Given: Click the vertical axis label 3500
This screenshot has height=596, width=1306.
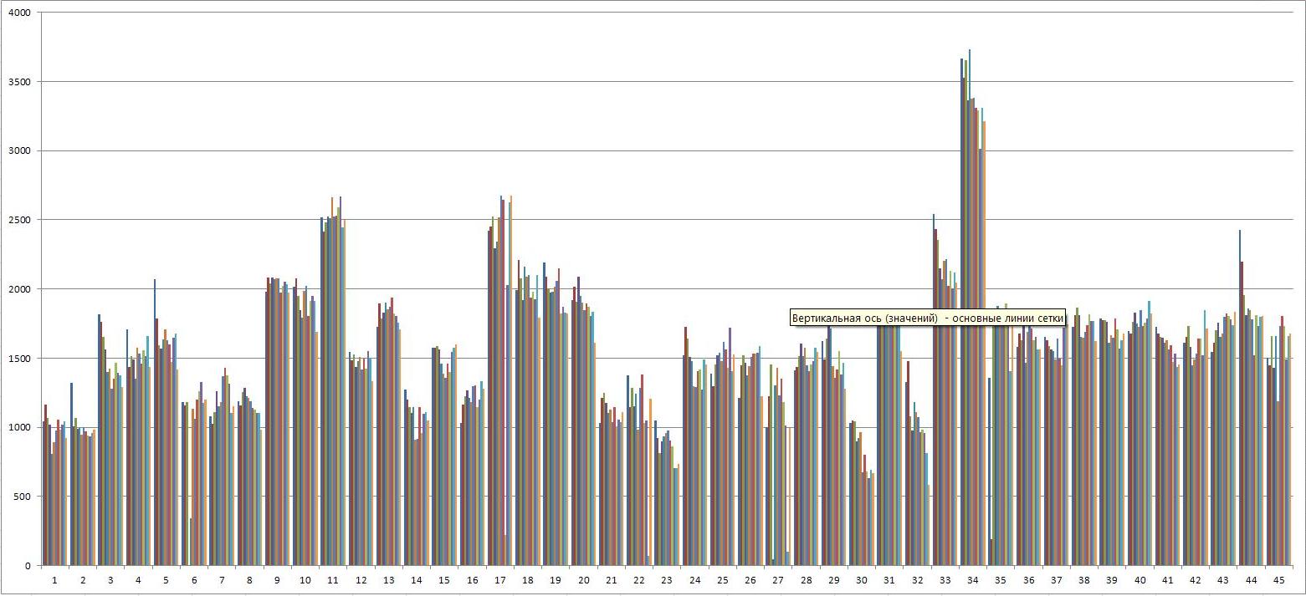Looking at the screenshot, I should pos(20,82).
